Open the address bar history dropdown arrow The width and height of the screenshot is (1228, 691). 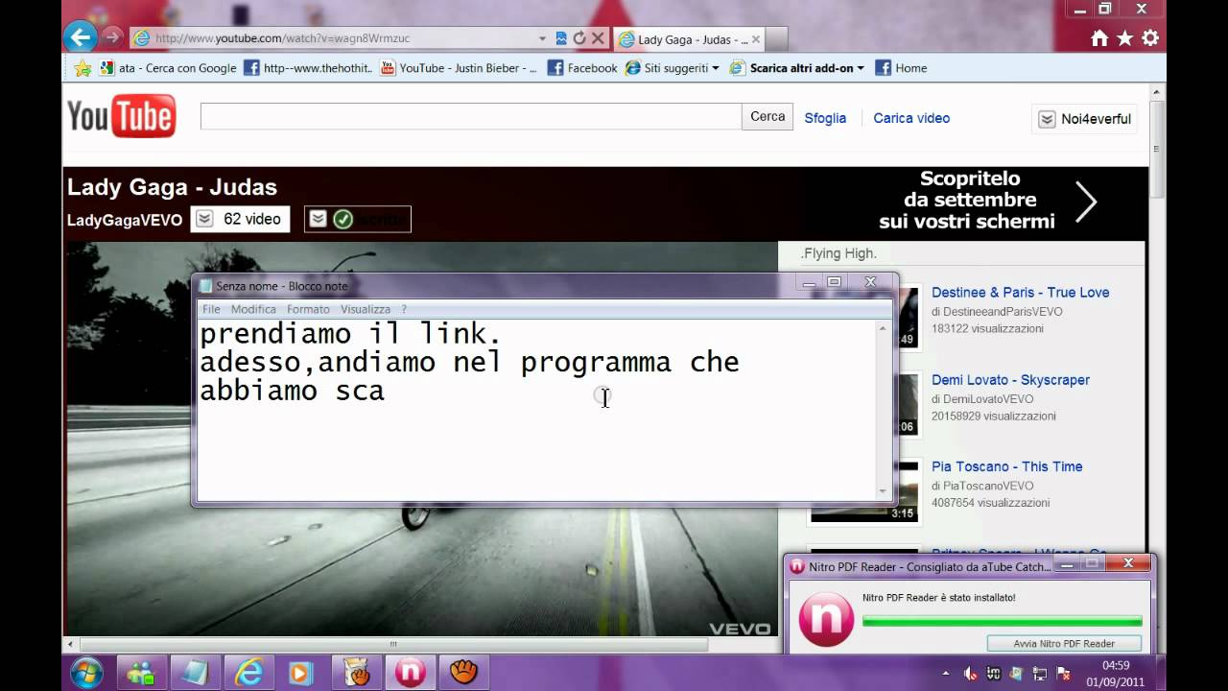click(x=543, y=38)
